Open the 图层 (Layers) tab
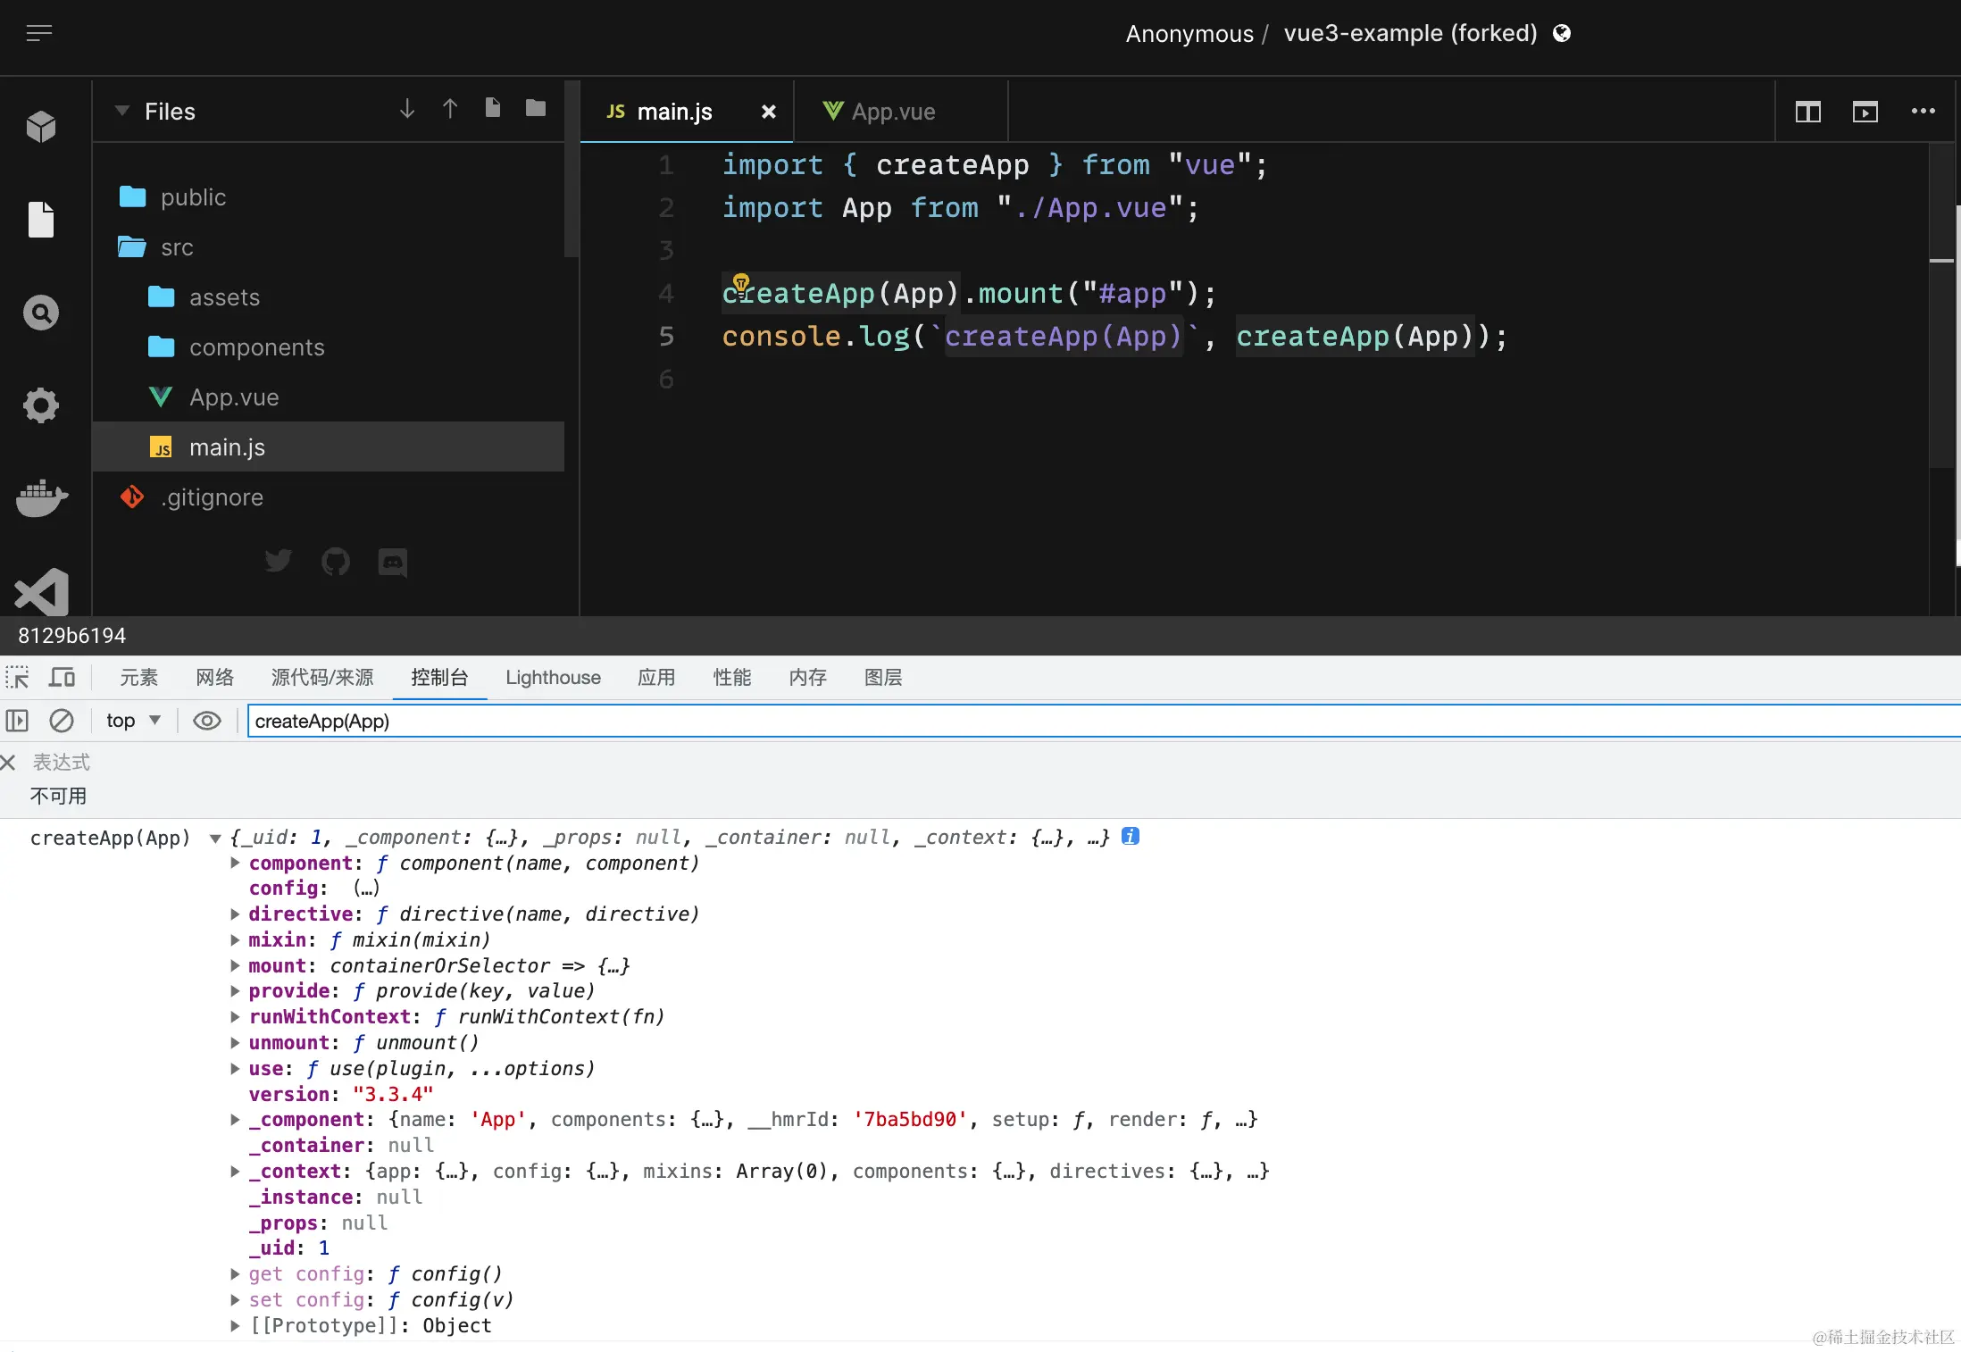The image size is (1961, 1352). tap(882, 678)
